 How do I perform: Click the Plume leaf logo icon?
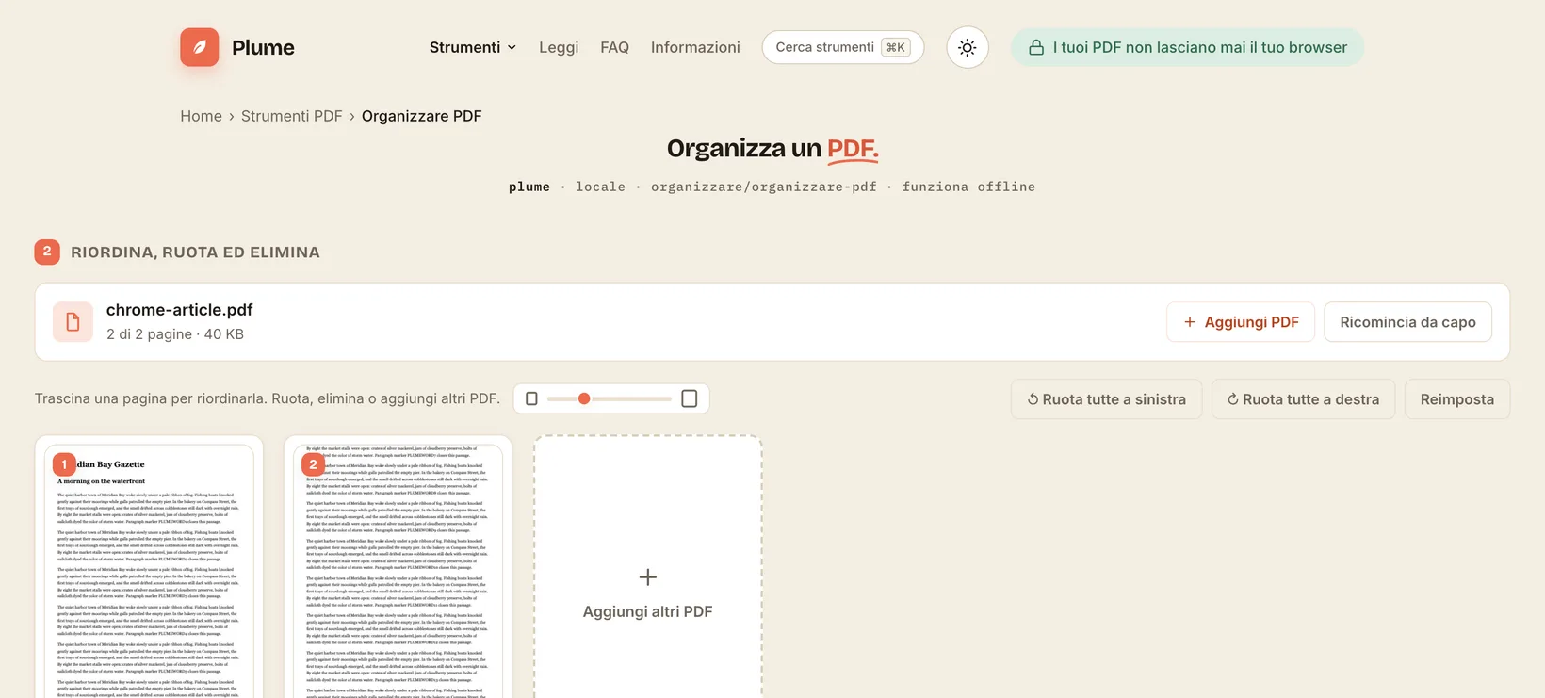(x=200, y=47)
